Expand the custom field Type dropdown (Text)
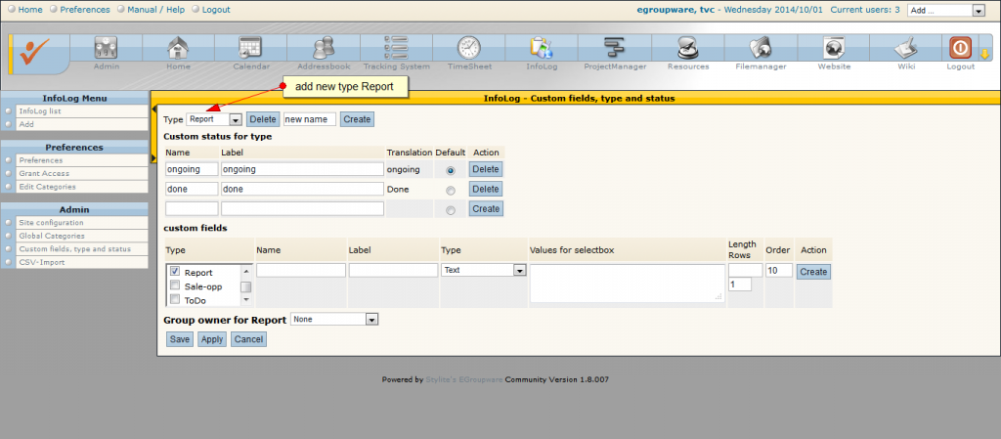The height and width of the screenshot is (439, 1001). point(484,270)
